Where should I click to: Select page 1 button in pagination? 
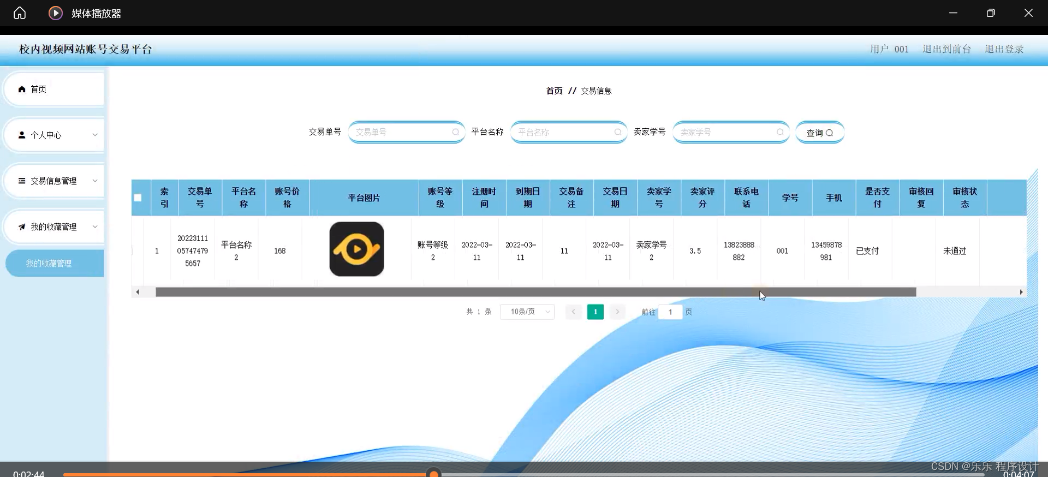[x=596, y=312]
